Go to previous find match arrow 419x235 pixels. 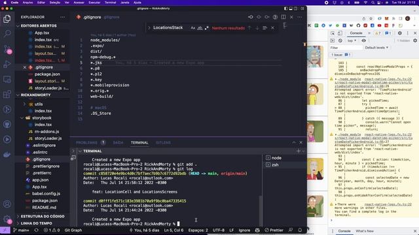pyautogui.click(x=249, y=27)
